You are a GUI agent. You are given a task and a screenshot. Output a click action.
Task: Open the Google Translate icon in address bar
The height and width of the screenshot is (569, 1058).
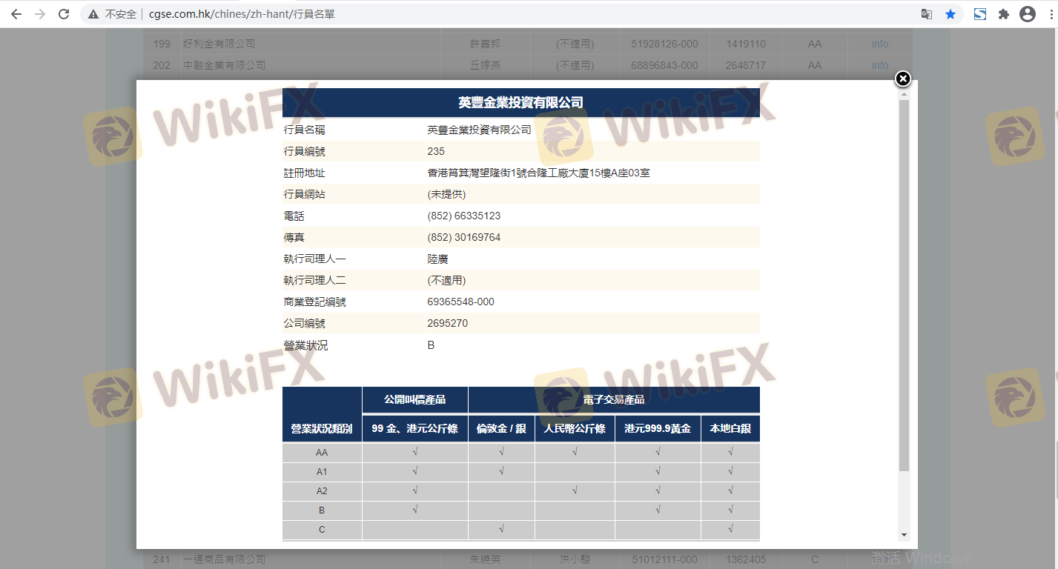point(926,14)
